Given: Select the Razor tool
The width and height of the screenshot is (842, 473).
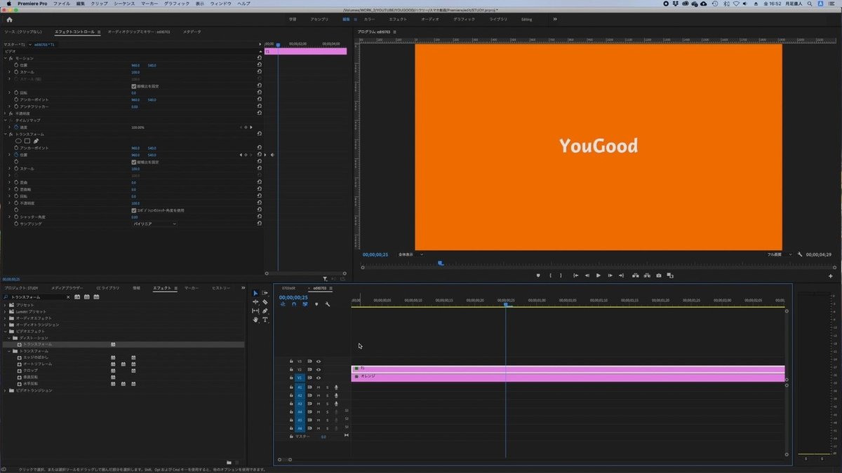Looking at the screenshot, I should point(265,302).
